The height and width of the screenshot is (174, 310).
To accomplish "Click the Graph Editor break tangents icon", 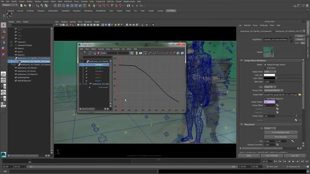I will tap(174, 53).
